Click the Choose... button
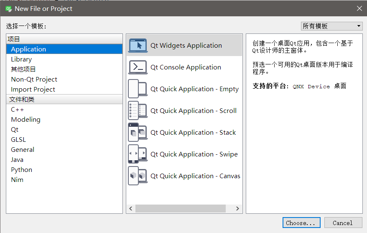Viewport: 367px width, 233px height. (x=301, y=223)
